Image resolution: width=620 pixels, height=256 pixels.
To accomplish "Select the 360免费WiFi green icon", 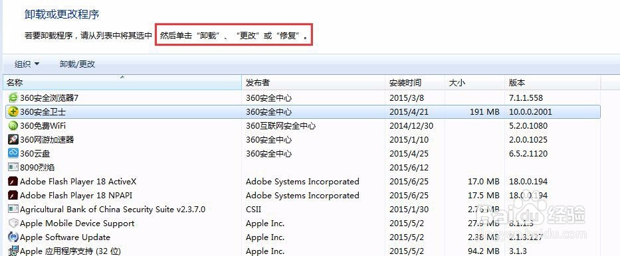I will click(x=13, y=126).
